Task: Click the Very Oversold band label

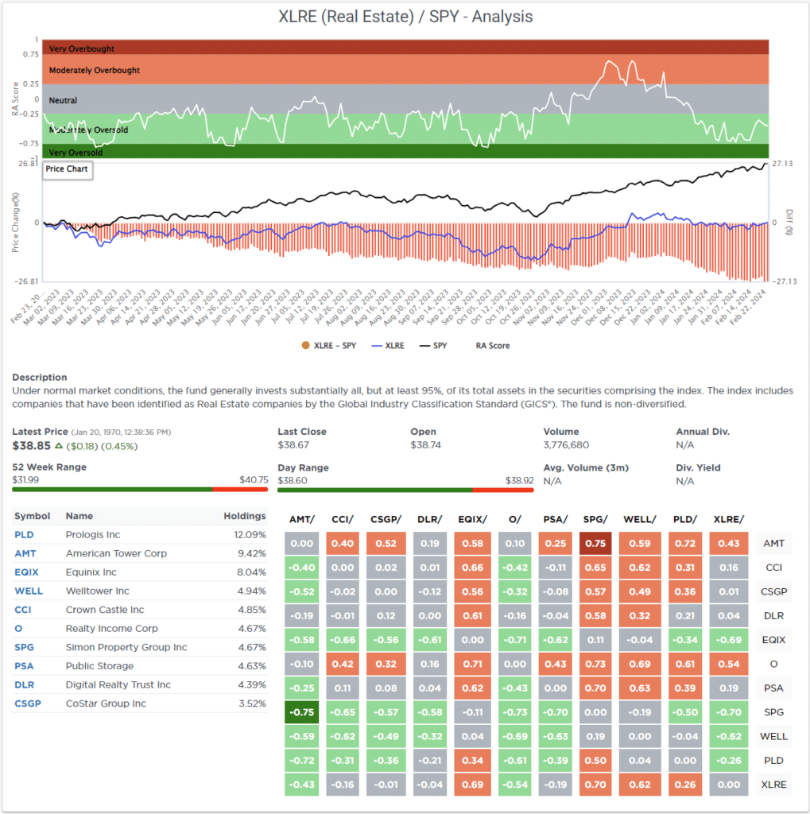Action: [76, 153]
